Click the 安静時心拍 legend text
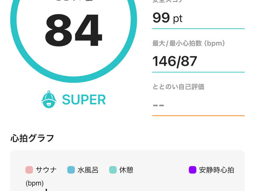Viewport: 255px width, 191px height. coord(217,170)
